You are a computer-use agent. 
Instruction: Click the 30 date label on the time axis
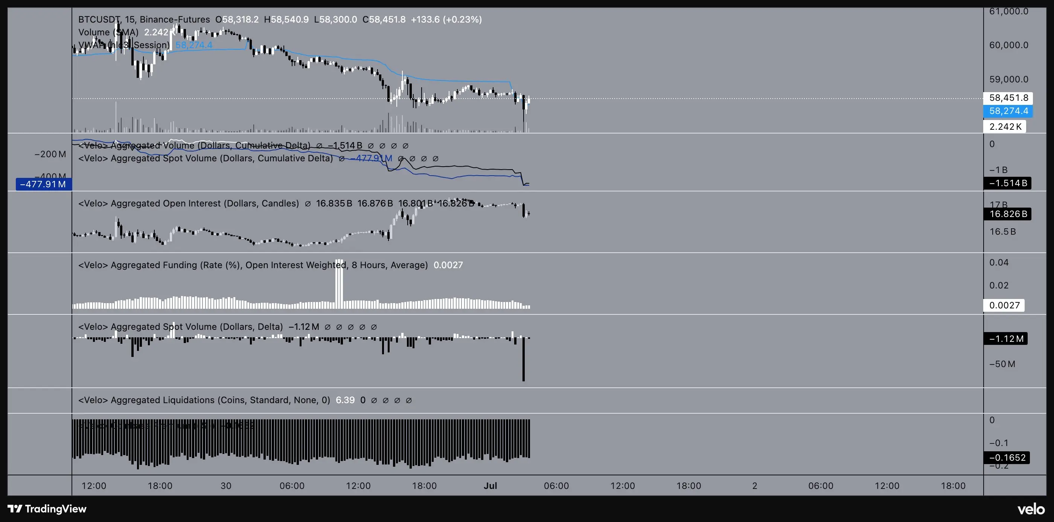pyautogui.click(x=226, y=486)
